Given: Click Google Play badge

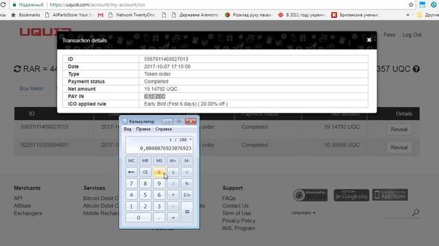Looking at the screenshot, I should (351, 195).
